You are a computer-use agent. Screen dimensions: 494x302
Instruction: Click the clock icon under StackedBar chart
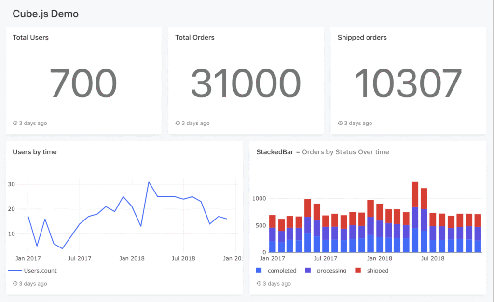coord(259,284)
